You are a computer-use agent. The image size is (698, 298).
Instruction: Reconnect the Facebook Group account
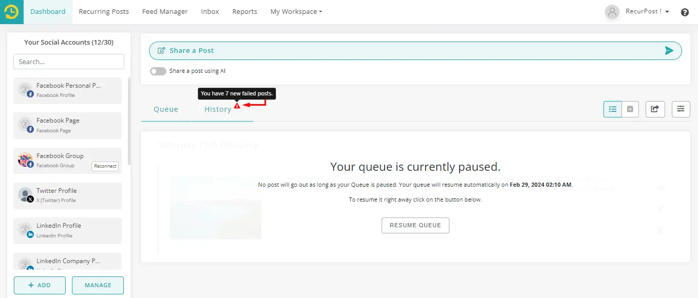coord(105,166)
